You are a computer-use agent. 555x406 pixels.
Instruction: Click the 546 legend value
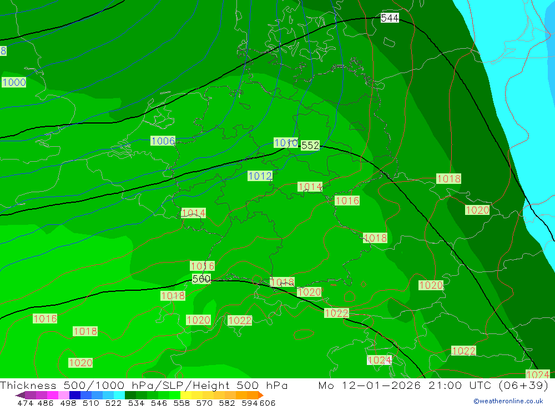159,403
